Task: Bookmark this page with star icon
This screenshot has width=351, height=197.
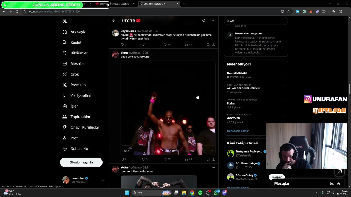Action: click(288, 11)
